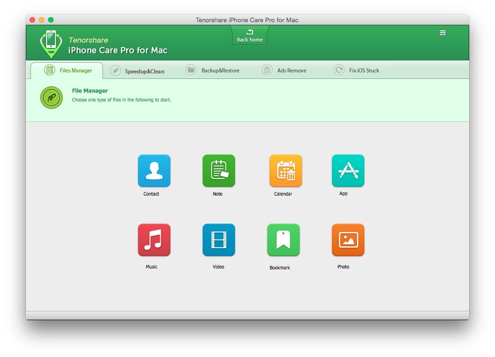Click the rocket icon on Speedup&Clean tab

tap(115, 70)
